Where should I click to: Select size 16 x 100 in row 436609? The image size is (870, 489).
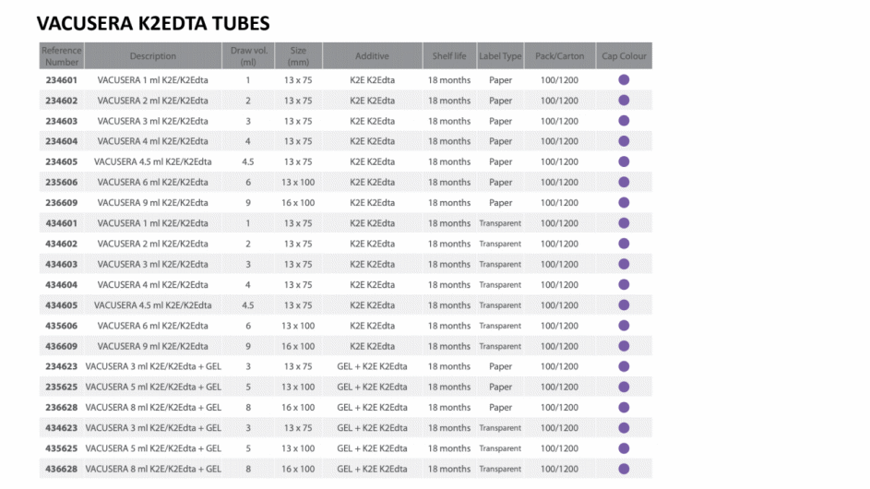coord(299,346)
